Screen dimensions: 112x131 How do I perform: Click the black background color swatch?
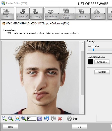pyautogui.click(x=91, y=62)
